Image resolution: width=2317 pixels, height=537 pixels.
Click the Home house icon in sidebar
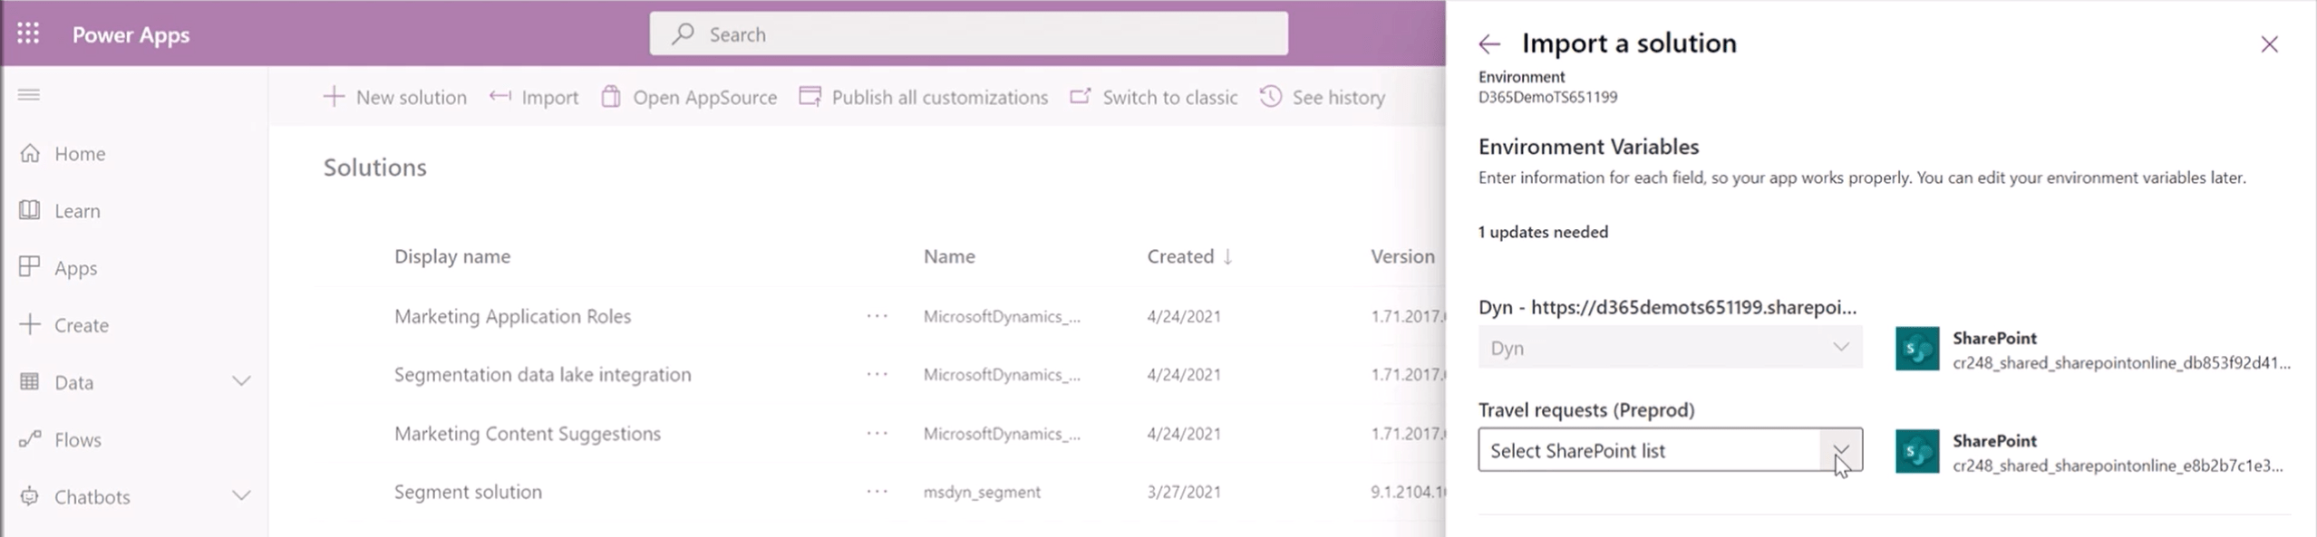[30, 153]
